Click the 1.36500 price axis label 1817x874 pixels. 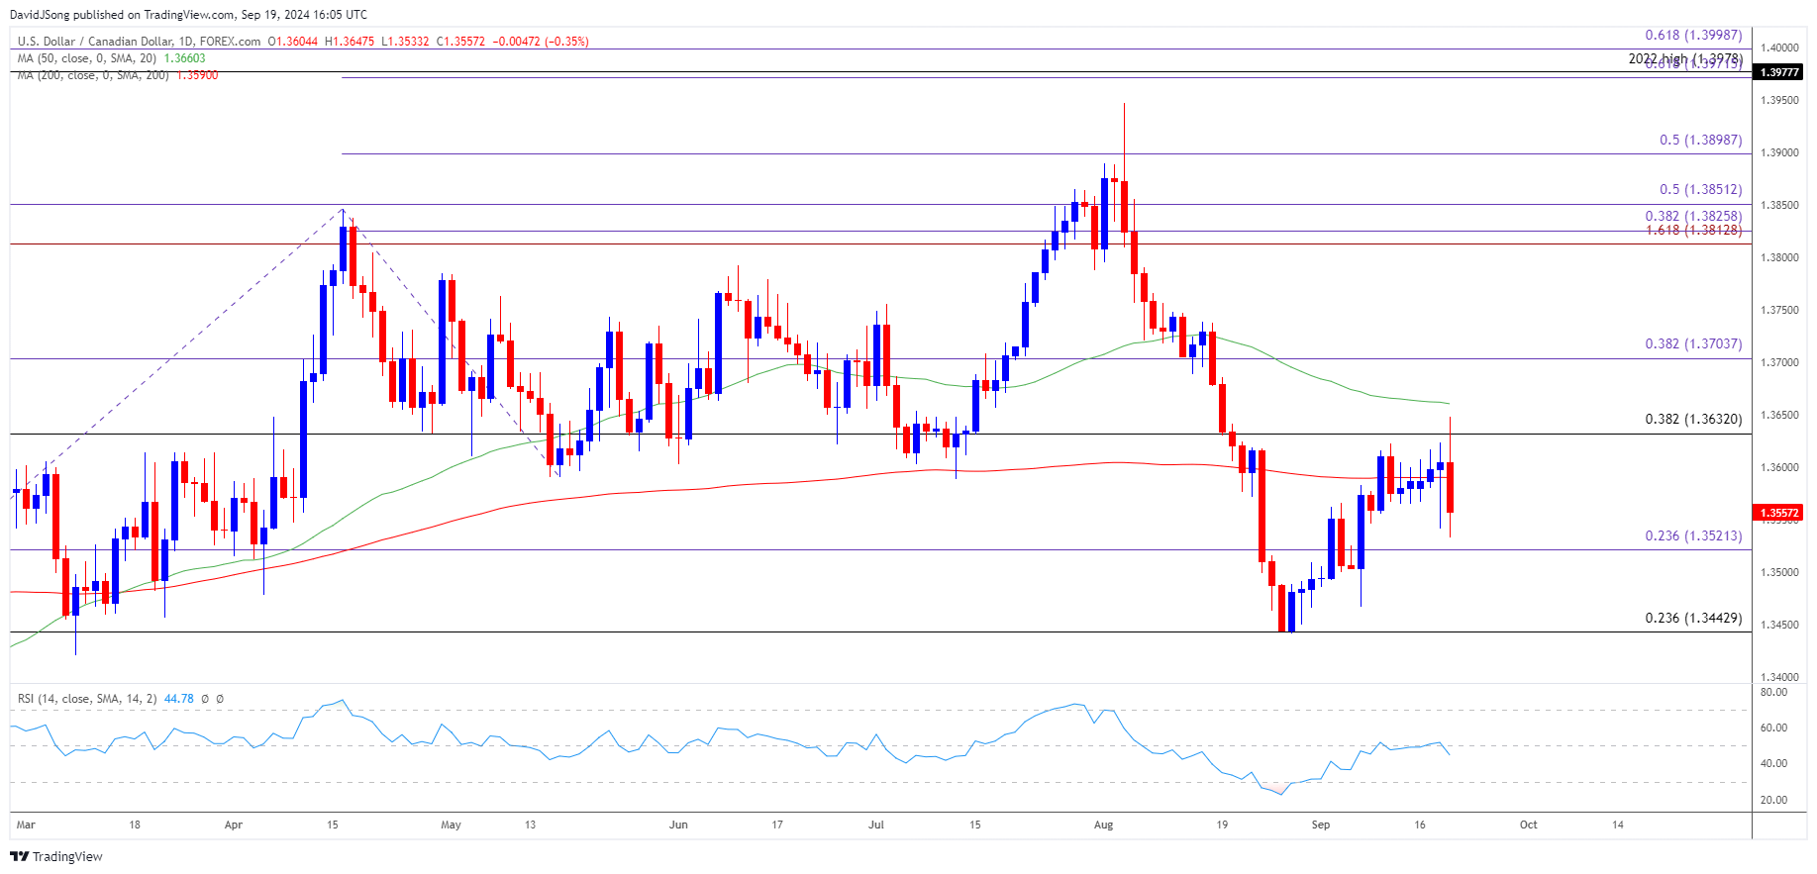click(1779, 415)
